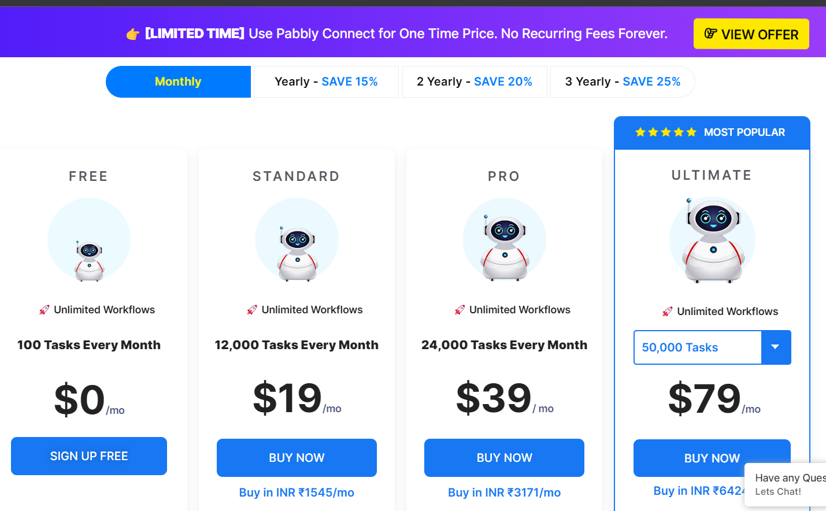Screen dimensions: 826x511
Task: Buy the Standard plan now
Action: [297, 458]
